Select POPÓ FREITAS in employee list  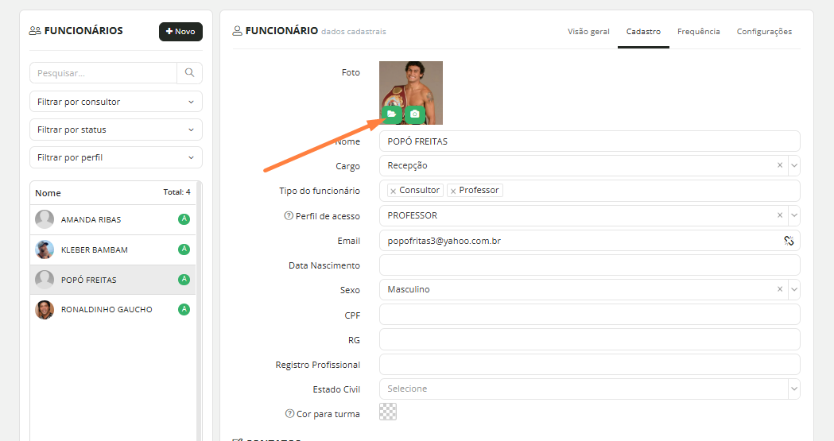tap(113, 280)
